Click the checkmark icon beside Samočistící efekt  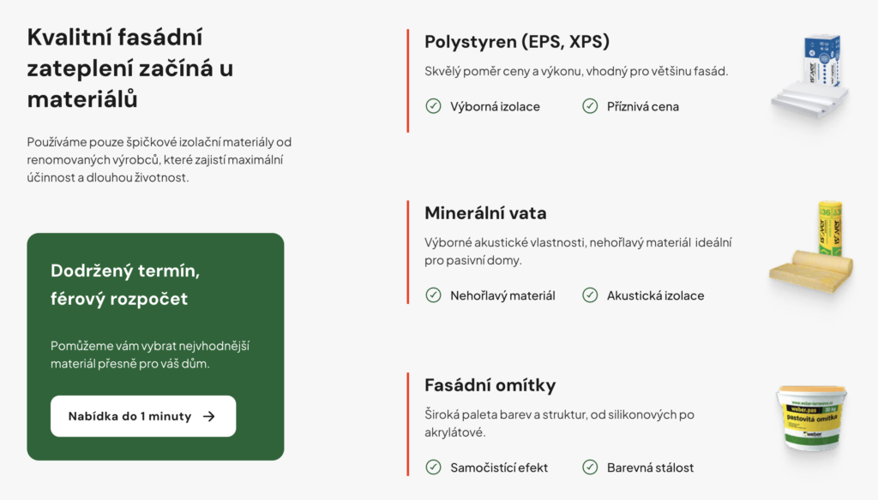coord(433,467)
